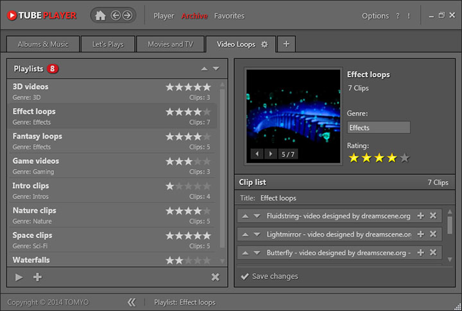This screenshot has height=311, width=462.
Task: Click the Home icon in the header
Action: point(100,15)
